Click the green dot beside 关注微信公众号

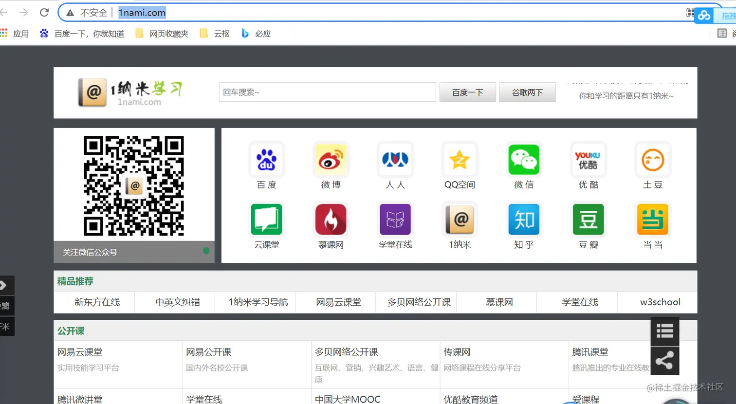206,251
